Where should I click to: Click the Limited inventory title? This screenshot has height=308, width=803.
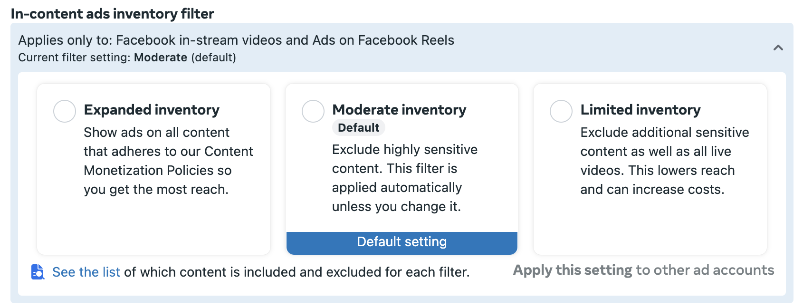point(640,110)
